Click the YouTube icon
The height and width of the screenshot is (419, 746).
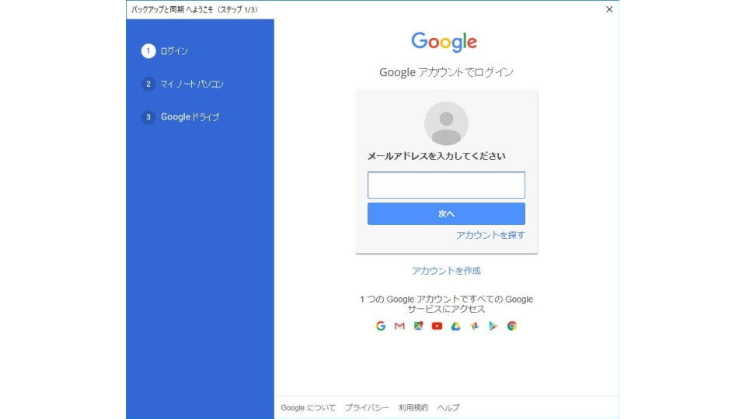[437, 326]
